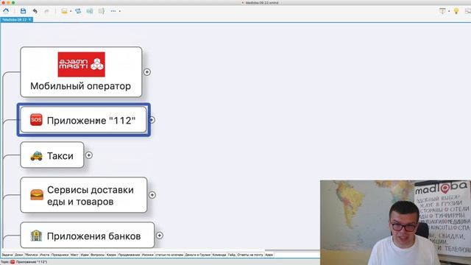Select the Приложение "112" topic
The width and height of the screenshot is (471, 265).
point(83,120)
